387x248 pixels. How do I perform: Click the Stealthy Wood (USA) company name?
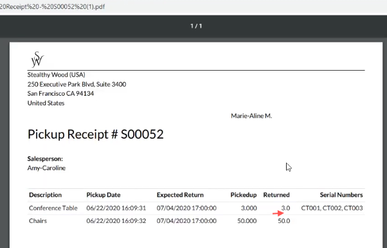coord(57,75)
